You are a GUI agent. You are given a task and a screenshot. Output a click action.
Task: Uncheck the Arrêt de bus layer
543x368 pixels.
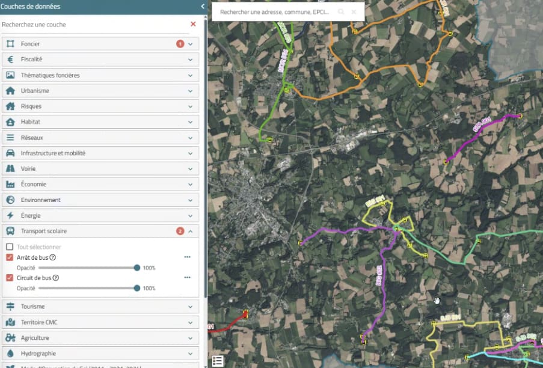(10, 257)
